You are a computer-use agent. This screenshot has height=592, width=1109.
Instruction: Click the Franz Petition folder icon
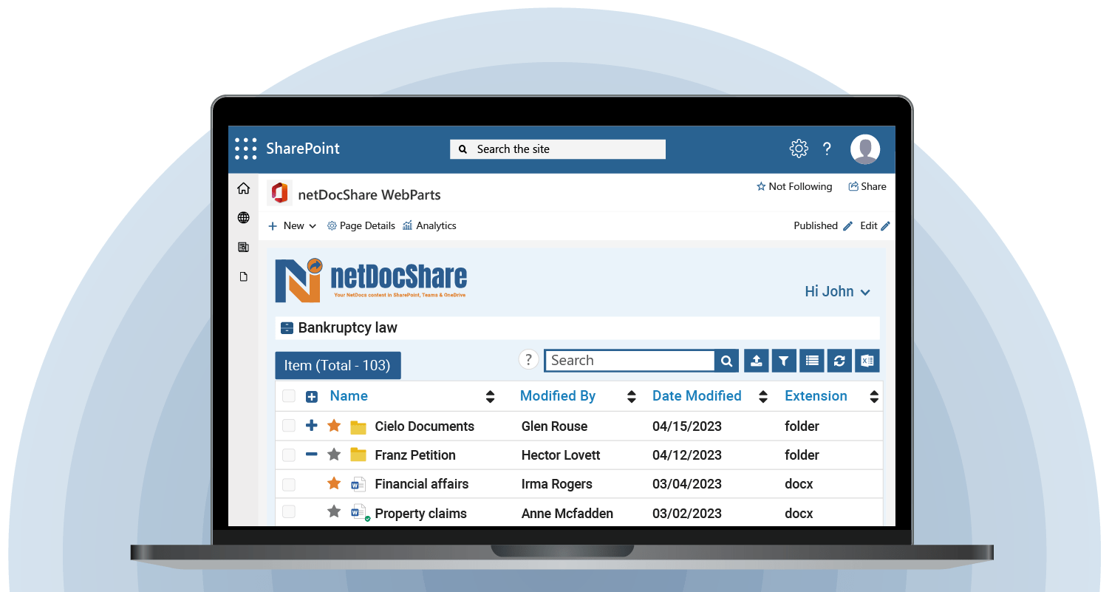(358, 455)
